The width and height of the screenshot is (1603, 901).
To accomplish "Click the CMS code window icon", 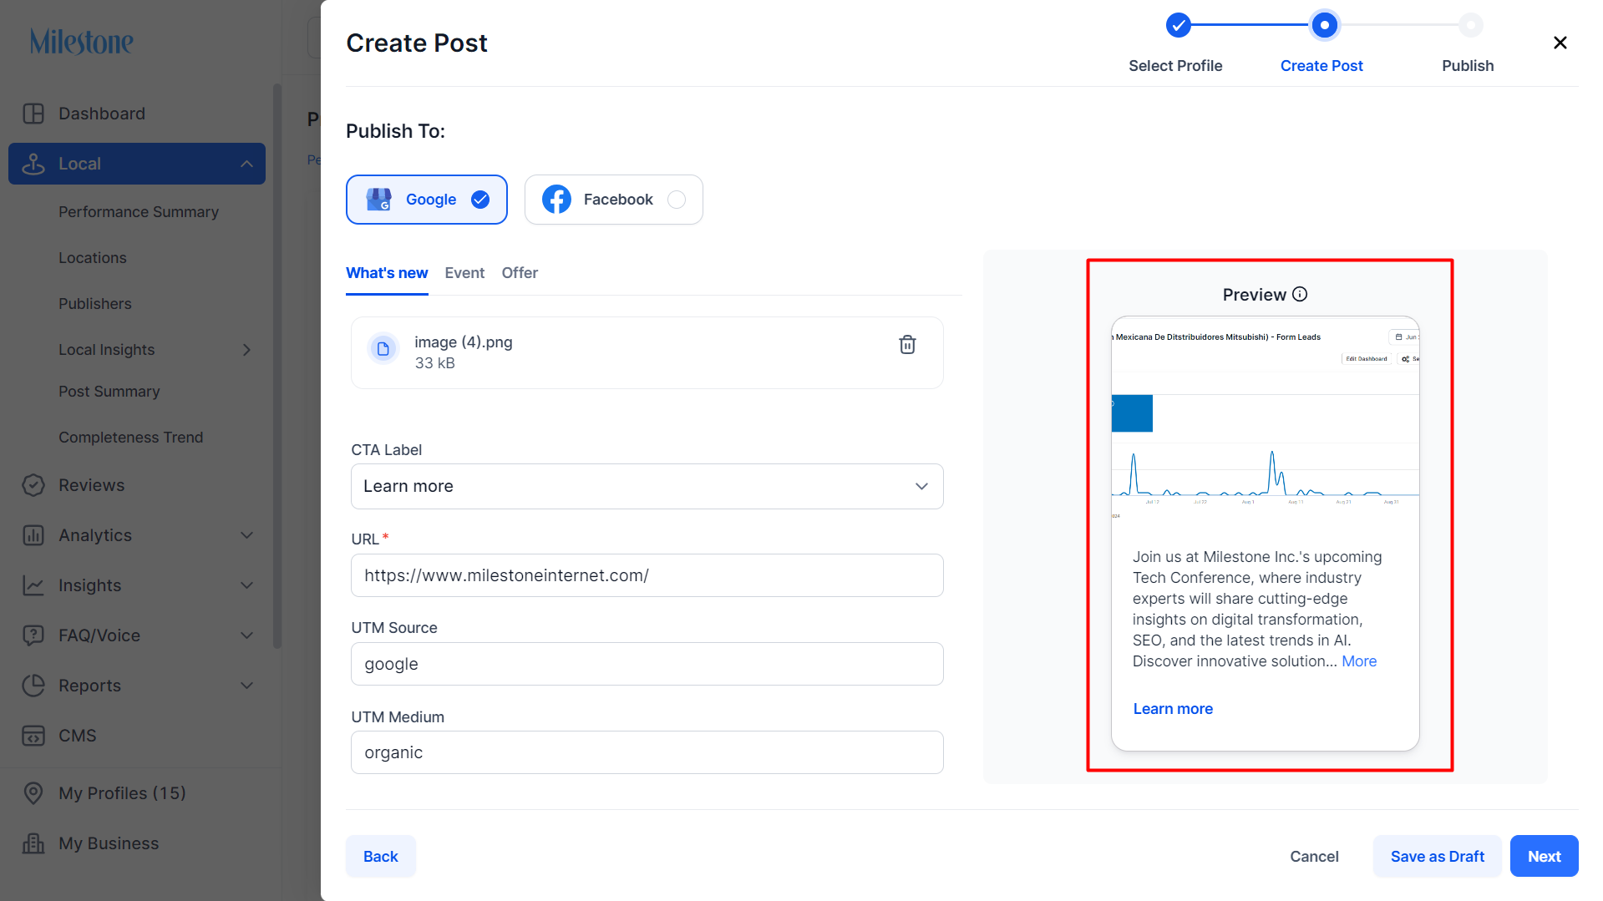I will (x=33, y=736).
